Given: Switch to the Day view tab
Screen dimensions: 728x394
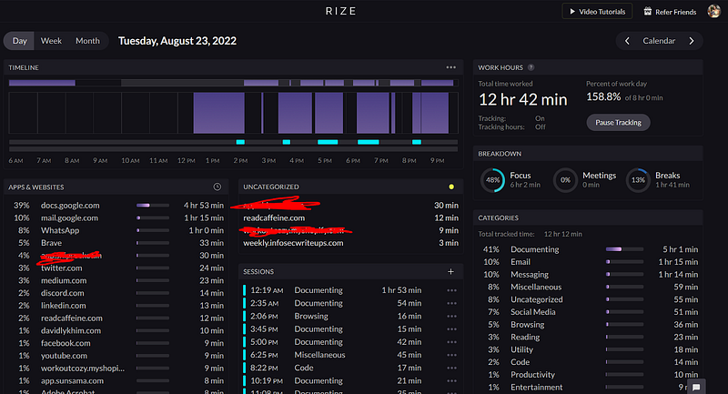Looking at the screenshot, I should coord(19,41).
